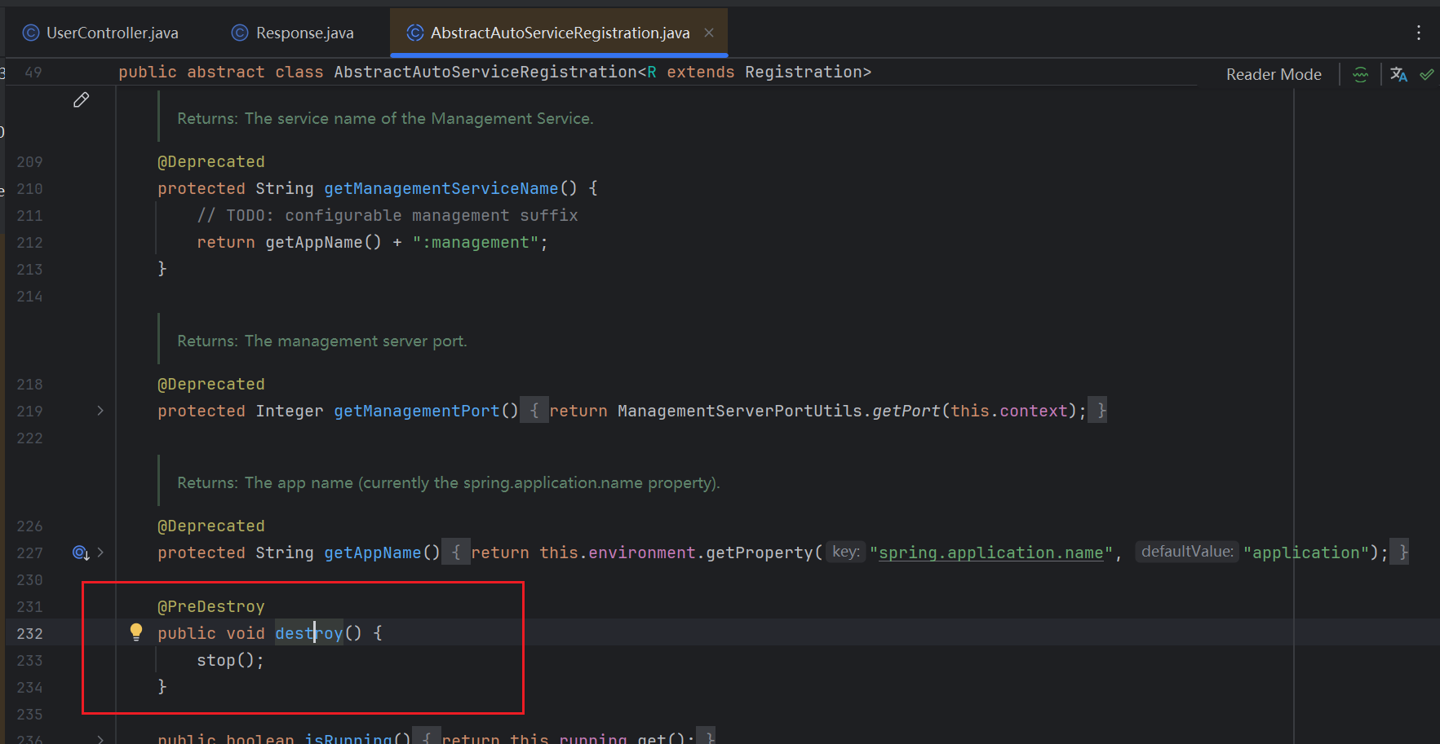The width and height of the screenshot is (1440, 744).
Task: Expand the folded getManagementPort method chevron
Action: pos(100,411)
